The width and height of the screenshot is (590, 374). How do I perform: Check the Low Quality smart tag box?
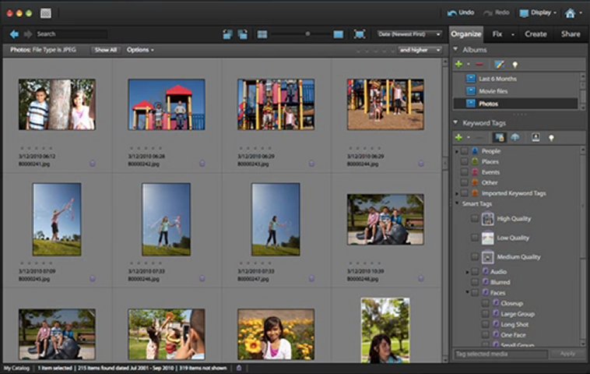click(x=475, y=238)
